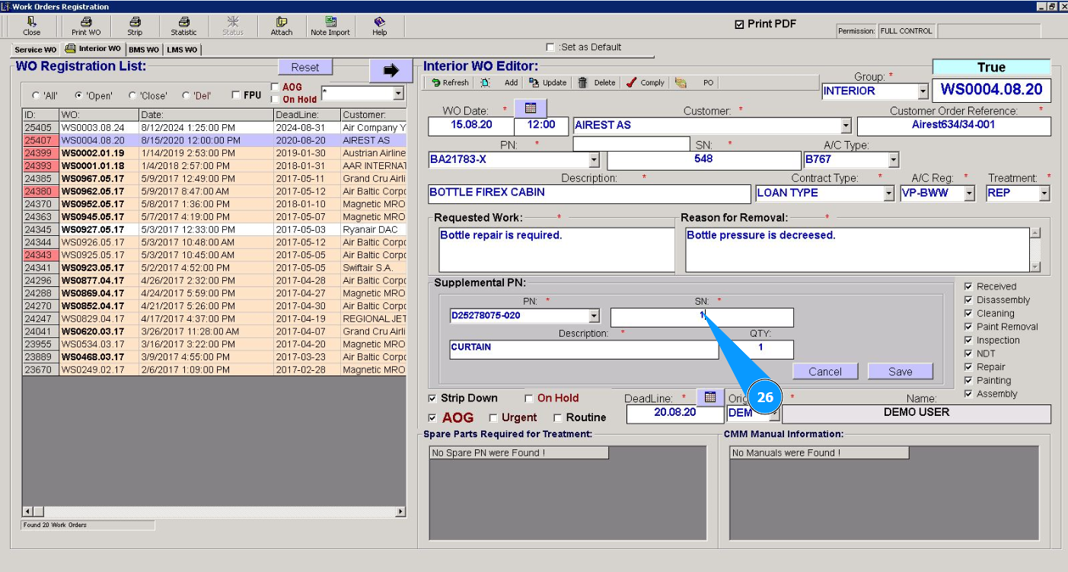
Task: Expand the Customer dropdown
Action: pyautogui.click(x=846, y=126)
